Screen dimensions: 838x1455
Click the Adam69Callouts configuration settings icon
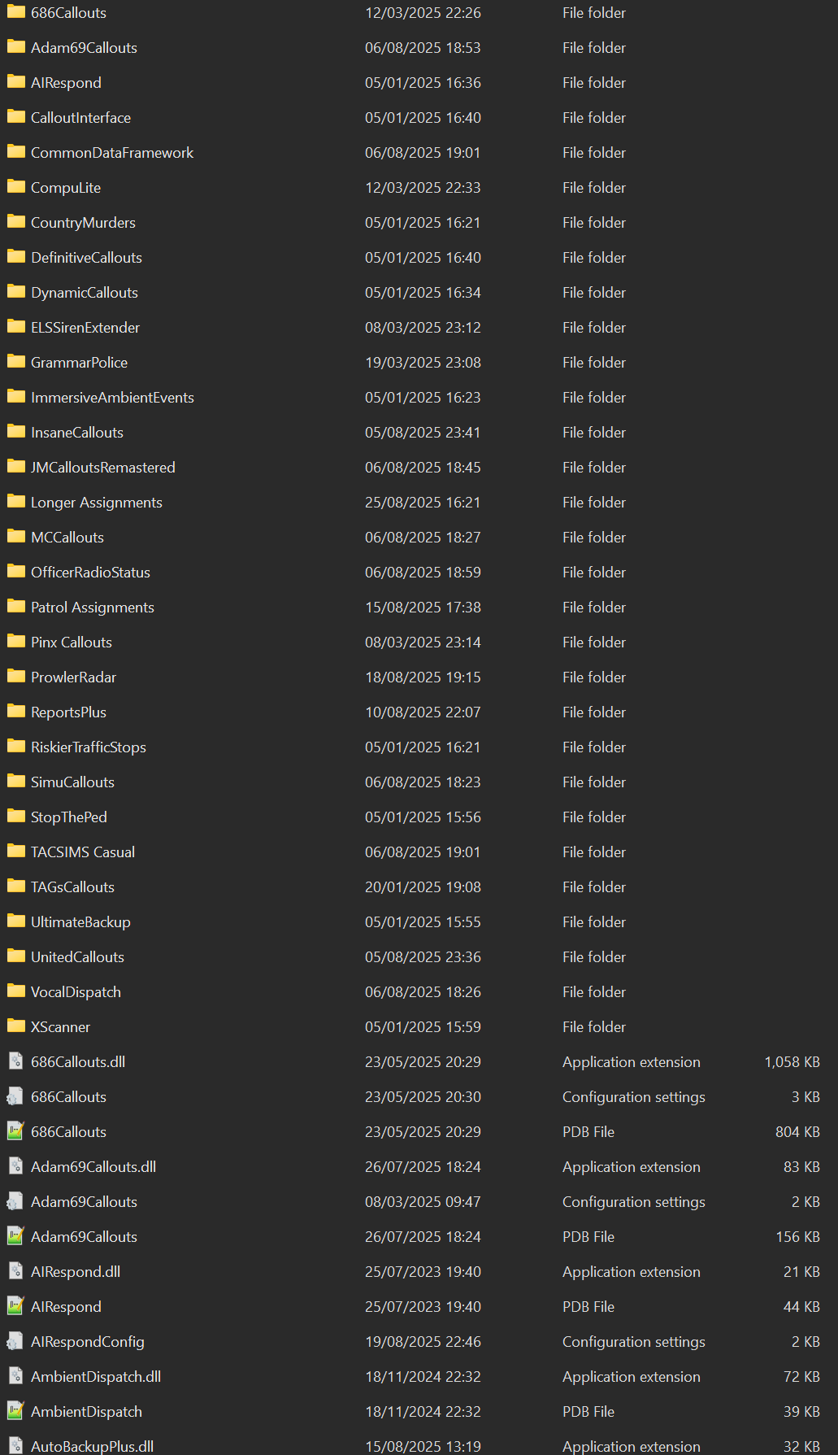(x=15, y=1201)
